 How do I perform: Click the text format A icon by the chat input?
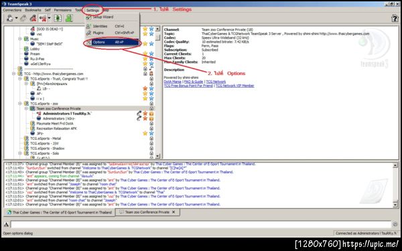pyautogui.click(x=7, y=225)
